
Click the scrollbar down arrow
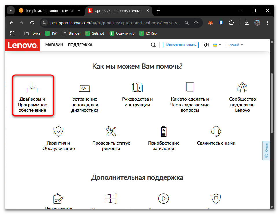272,207
